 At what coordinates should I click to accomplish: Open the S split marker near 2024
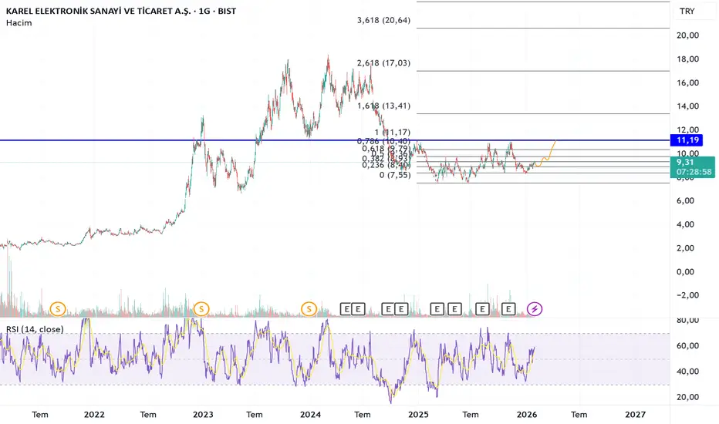[x=309, y=309]
